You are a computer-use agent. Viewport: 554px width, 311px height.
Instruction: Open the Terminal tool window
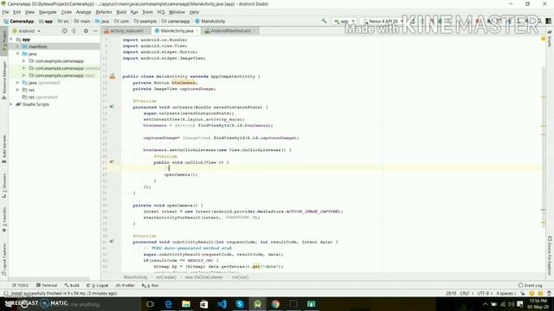(x=47, y=285)
